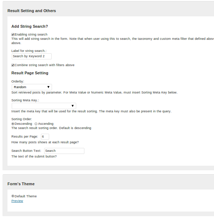
Task: Toggle Combine string search with filters checkbox
Action: [x=13, y=65]
